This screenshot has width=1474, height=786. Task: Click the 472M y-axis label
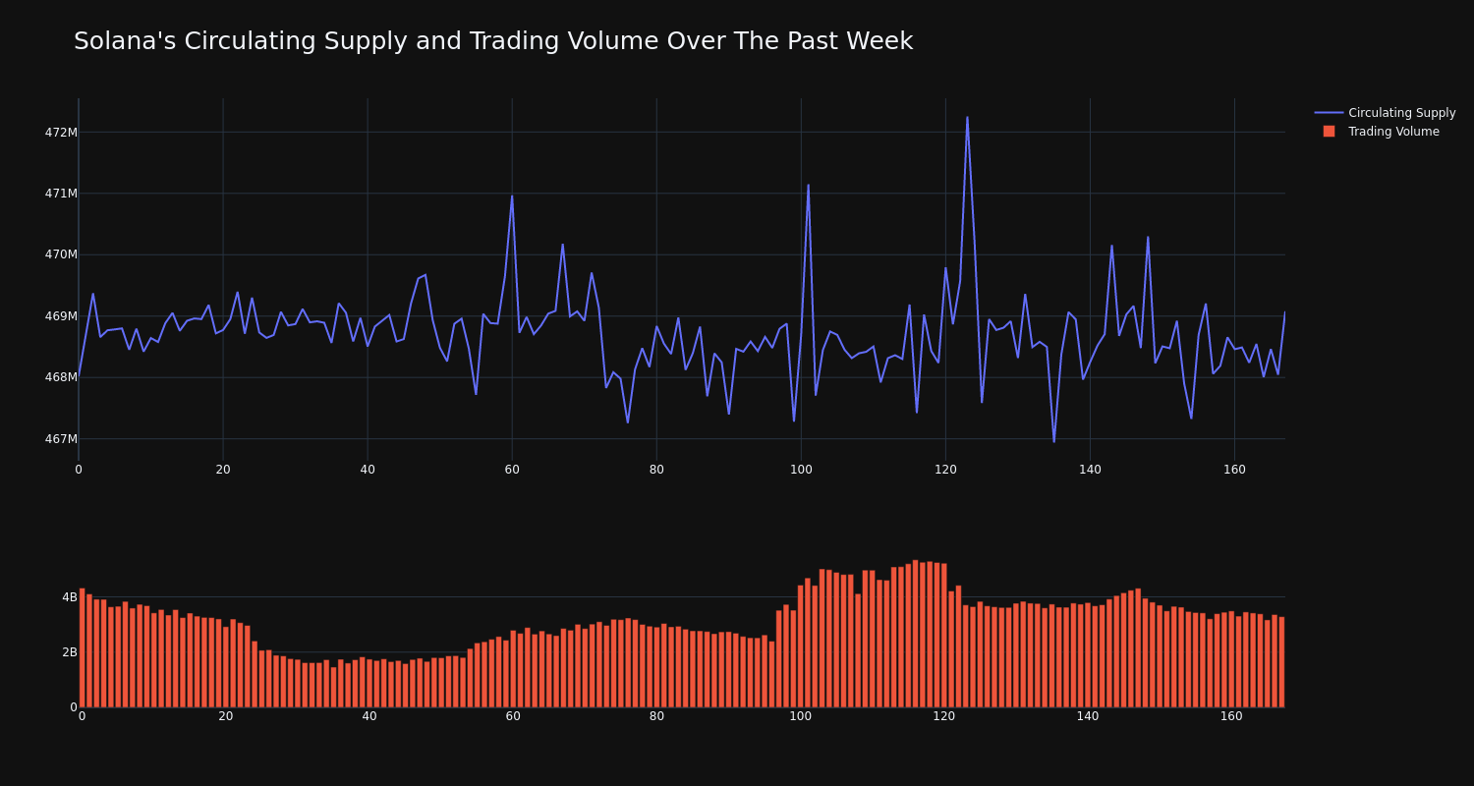[x=61, y=133]
